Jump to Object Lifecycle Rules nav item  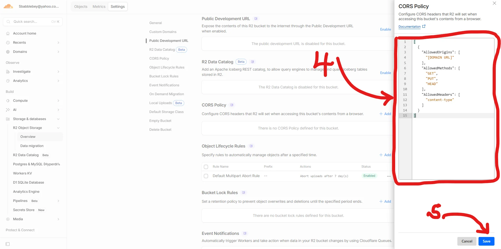click(x=167, y=67)
